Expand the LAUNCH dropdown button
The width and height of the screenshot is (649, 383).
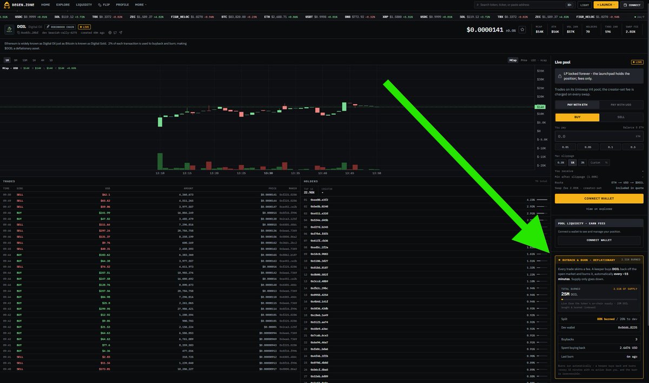tap(606, 4)
